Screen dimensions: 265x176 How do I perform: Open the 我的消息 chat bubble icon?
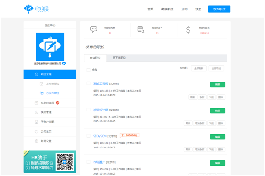pos(94,29)
